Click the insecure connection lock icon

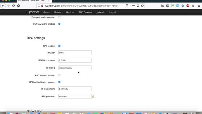click(42, 6)
